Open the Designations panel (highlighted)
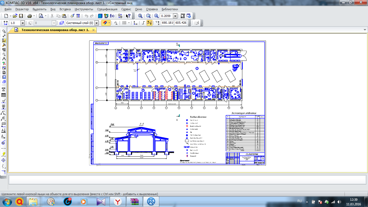 pyautogui.click(x=4, y=40)
